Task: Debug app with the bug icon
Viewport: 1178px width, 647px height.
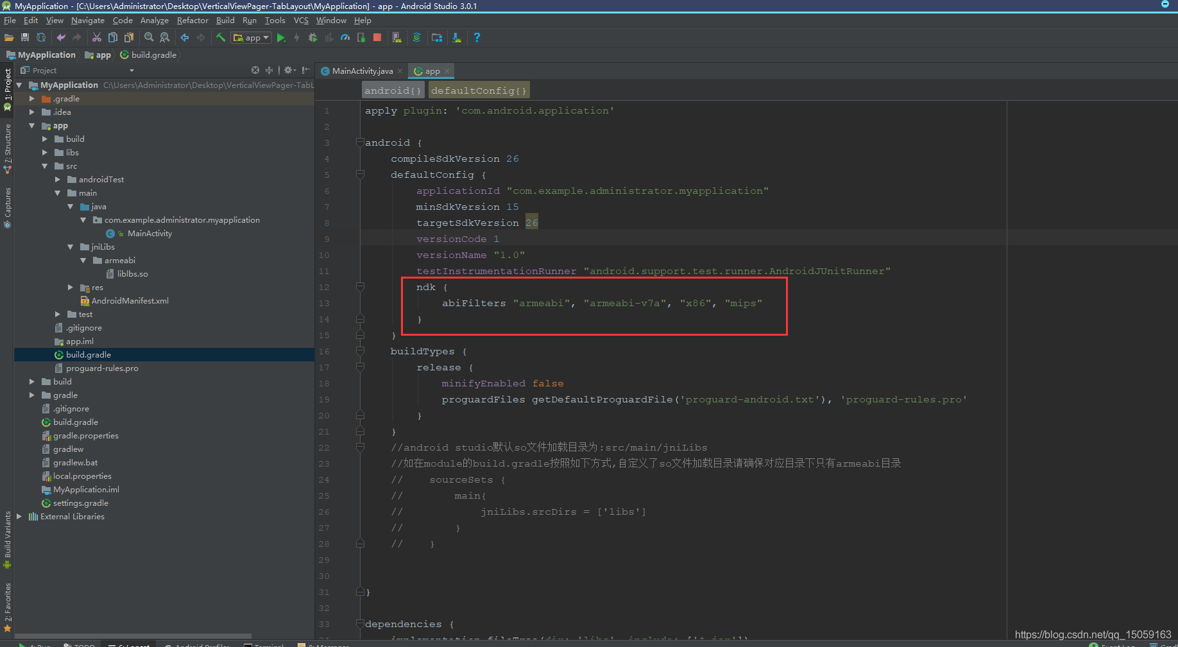Action: pos(312,38)
